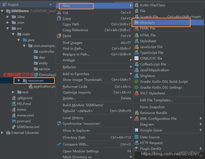Open the Project view dropdown arrow

pyautogui.click(x=50, y=5)
